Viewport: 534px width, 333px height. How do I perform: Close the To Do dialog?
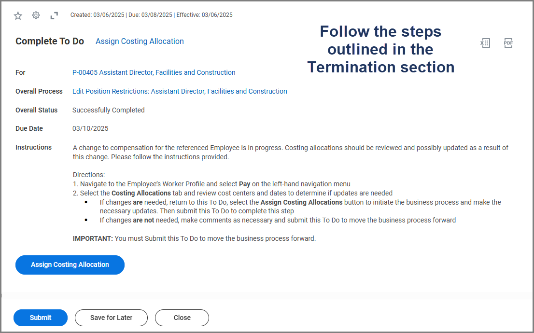click(x=182, y=318)
